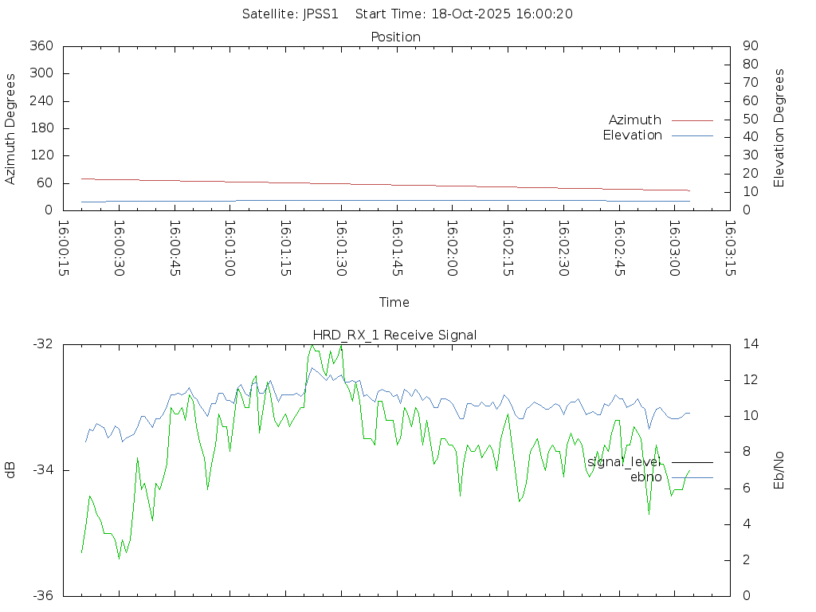Click the Elevation legend blue line sample
The height and width of the screenshot is (612, 816).
pos(692,135)
